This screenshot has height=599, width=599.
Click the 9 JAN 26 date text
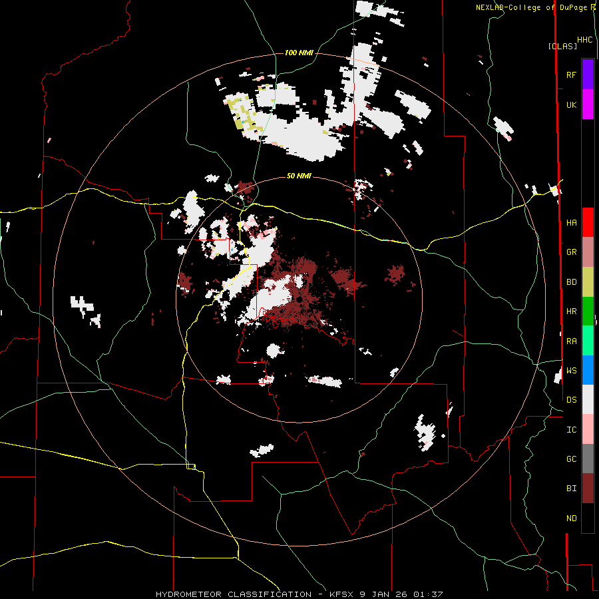click(x=383, y=594)
